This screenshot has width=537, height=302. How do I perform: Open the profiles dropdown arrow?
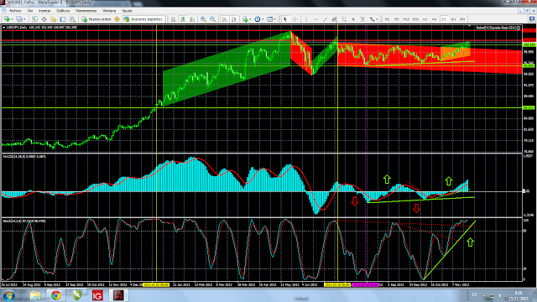click(x=25, y=19)
